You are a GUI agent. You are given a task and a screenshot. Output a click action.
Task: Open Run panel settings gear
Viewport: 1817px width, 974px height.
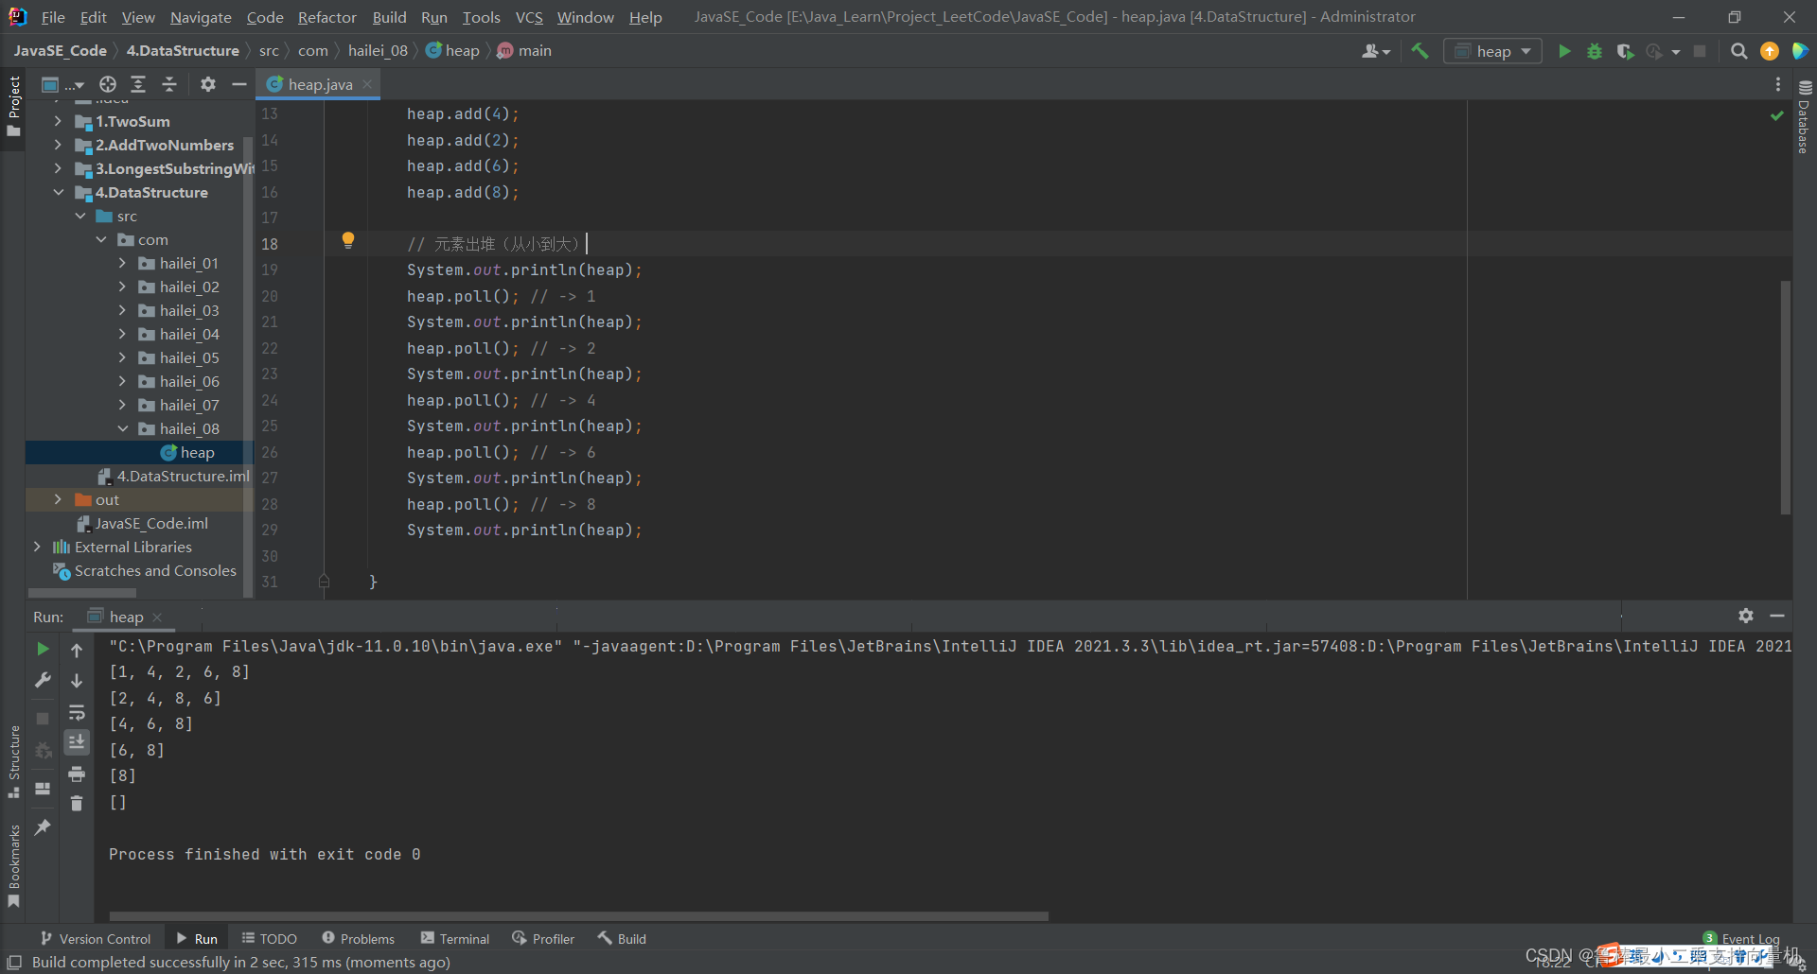tap(1746, 616)
